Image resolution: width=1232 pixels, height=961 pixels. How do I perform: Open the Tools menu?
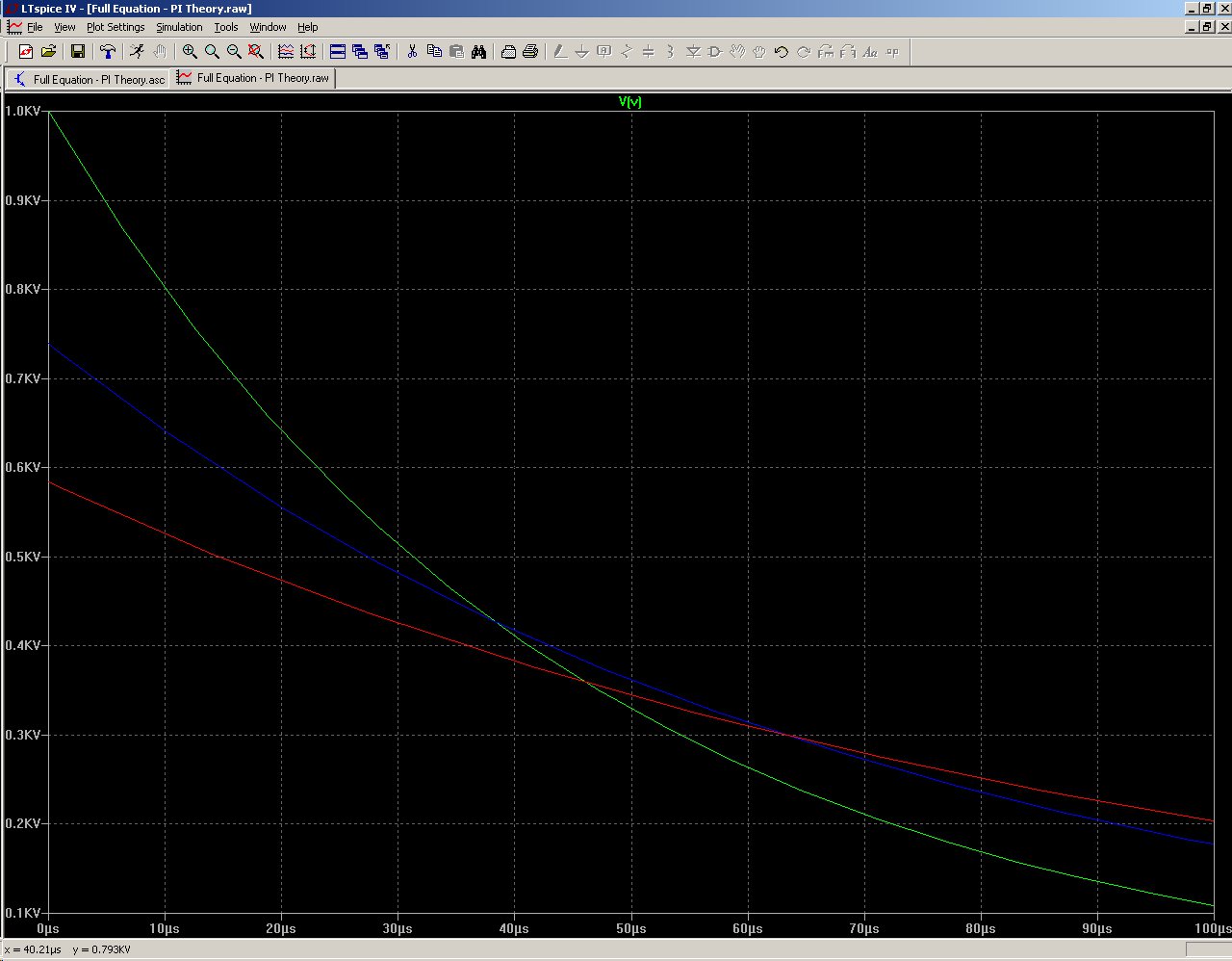click(225, 27)
